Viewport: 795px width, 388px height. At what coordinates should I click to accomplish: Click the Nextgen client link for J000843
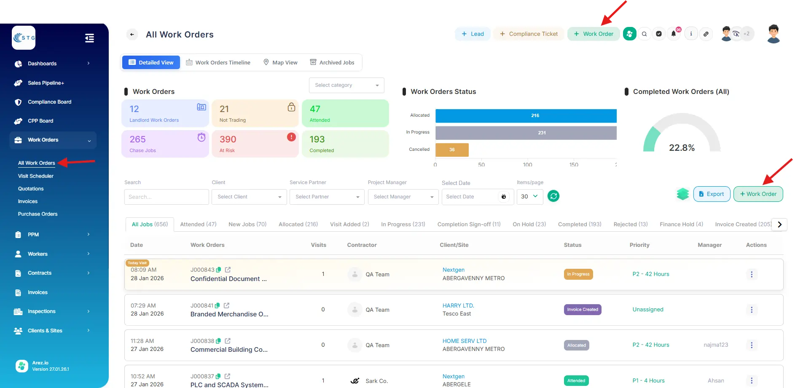453,270
